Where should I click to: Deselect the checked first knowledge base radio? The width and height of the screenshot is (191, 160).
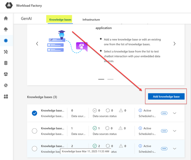click(x=34, y=113)
